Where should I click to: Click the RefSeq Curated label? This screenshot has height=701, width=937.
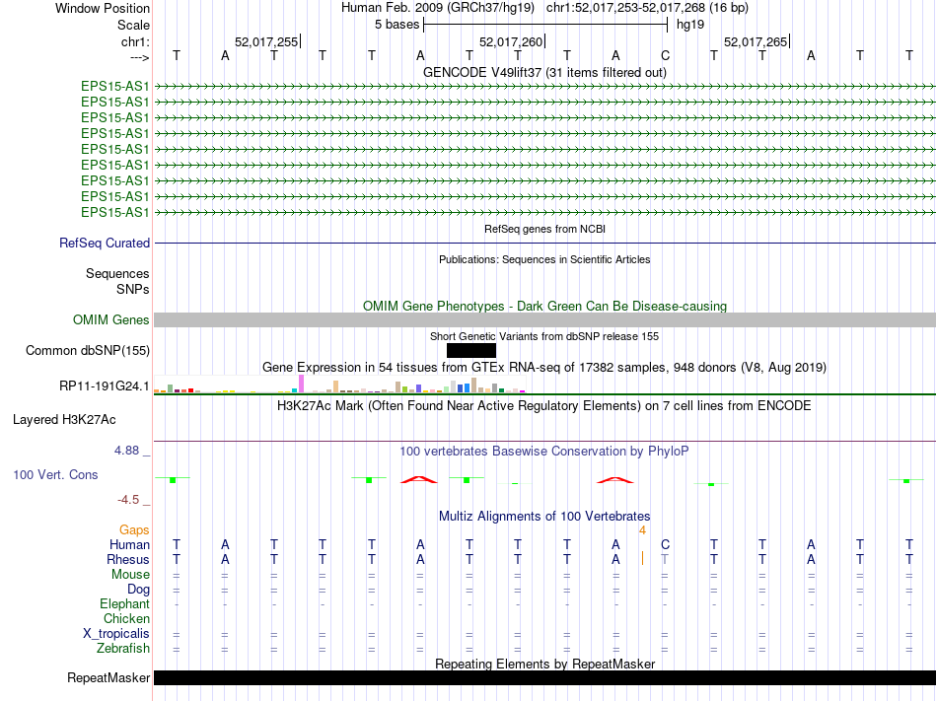pos(104,243)
